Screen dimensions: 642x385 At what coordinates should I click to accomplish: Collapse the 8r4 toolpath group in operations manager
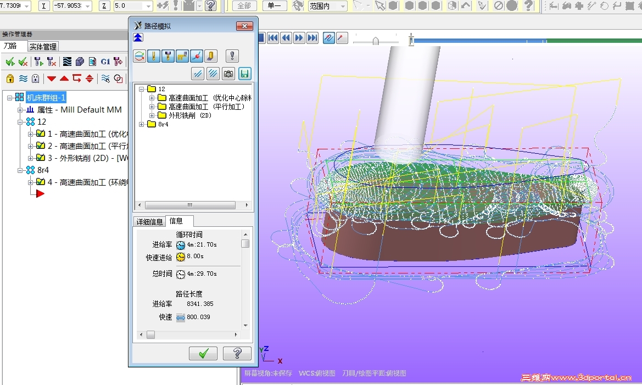[x=20, y=170]
